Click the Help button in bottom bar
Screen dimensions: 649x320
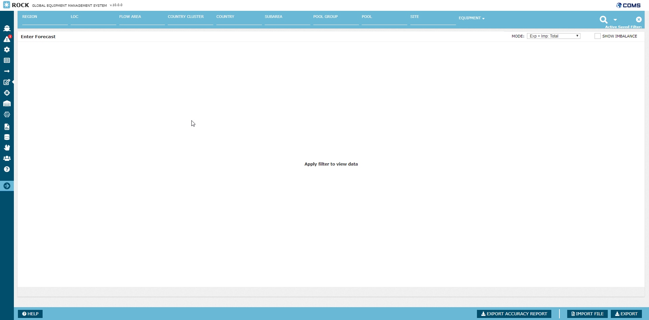30,314
